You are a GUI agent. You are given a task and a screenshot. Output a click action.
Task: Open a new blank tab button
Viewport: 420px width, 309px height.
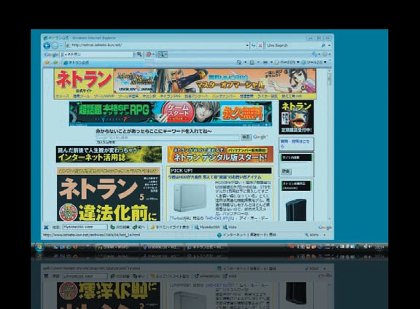149,63
